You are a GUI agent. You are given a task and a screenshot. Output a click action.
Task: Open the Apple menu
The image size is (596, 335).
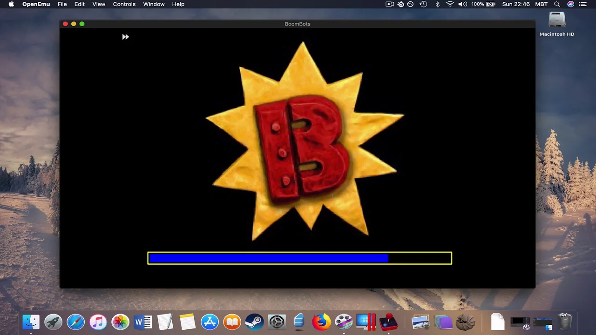point(11,4)
